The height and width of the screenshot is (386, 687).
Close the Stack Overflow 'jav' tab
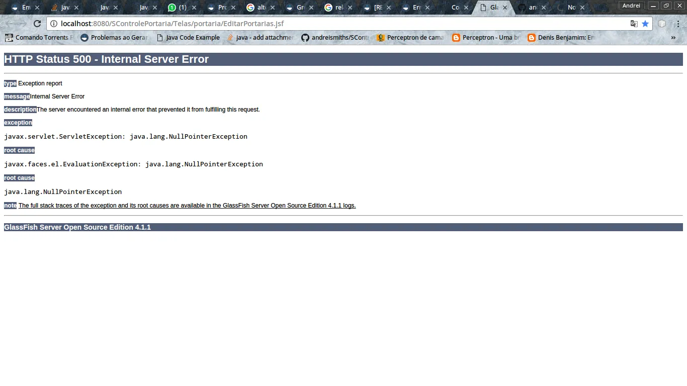pos(76,8)
